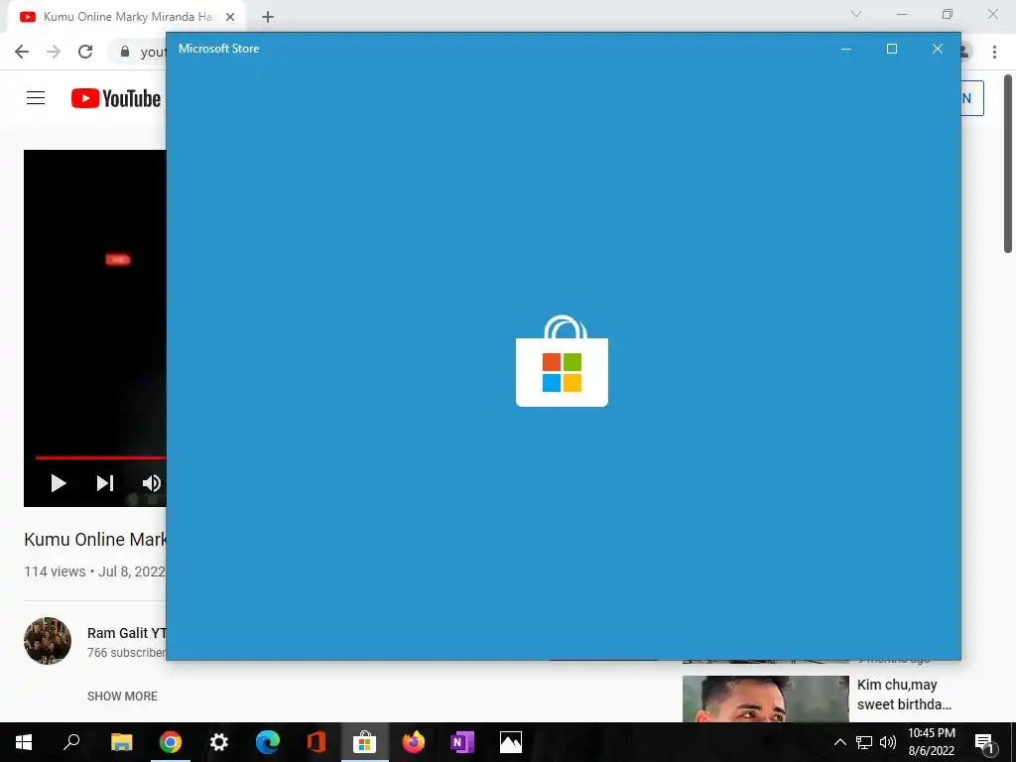Screen dimensions: 1016x762
Task: Maximize the Microsoft Store window
Action: (x=892, y=49)
